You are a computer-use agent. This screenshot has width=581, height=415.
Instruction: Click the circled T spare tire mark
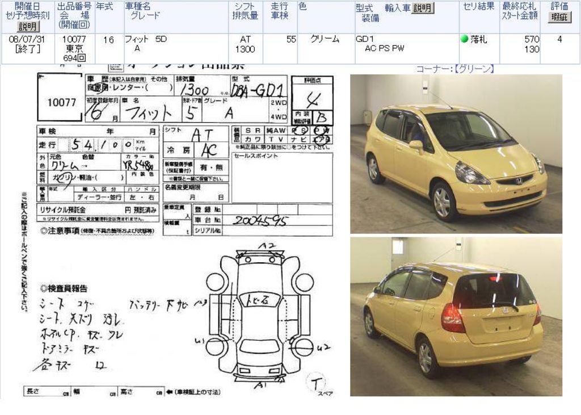tap(315, 383)
